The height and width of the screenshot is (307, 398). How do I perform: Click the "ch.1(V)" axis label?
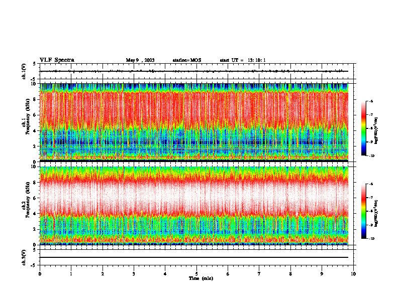(24, 71)
